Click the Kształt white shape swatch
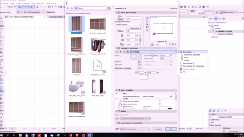This screenshot has width=244, height=137. [x=133, y=56]
